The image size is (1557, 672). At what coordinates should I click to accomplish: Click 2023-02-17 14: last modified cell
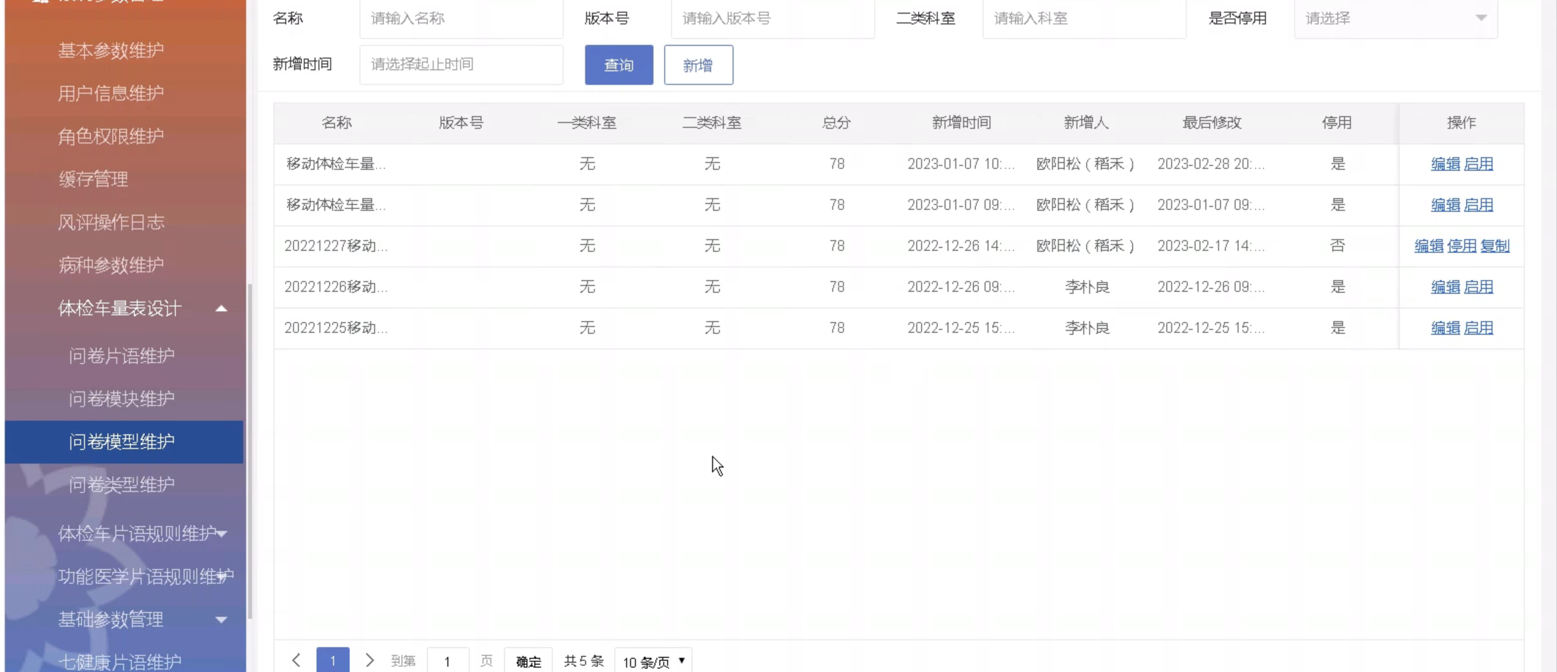1211,246
